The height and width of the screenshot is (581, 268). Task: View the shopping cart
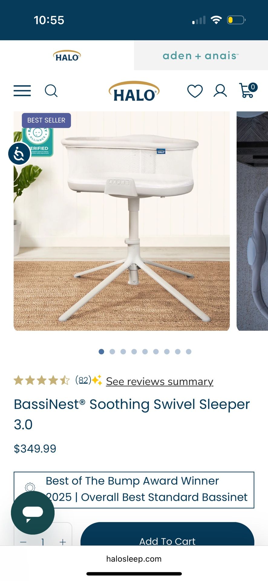[248, 90]
